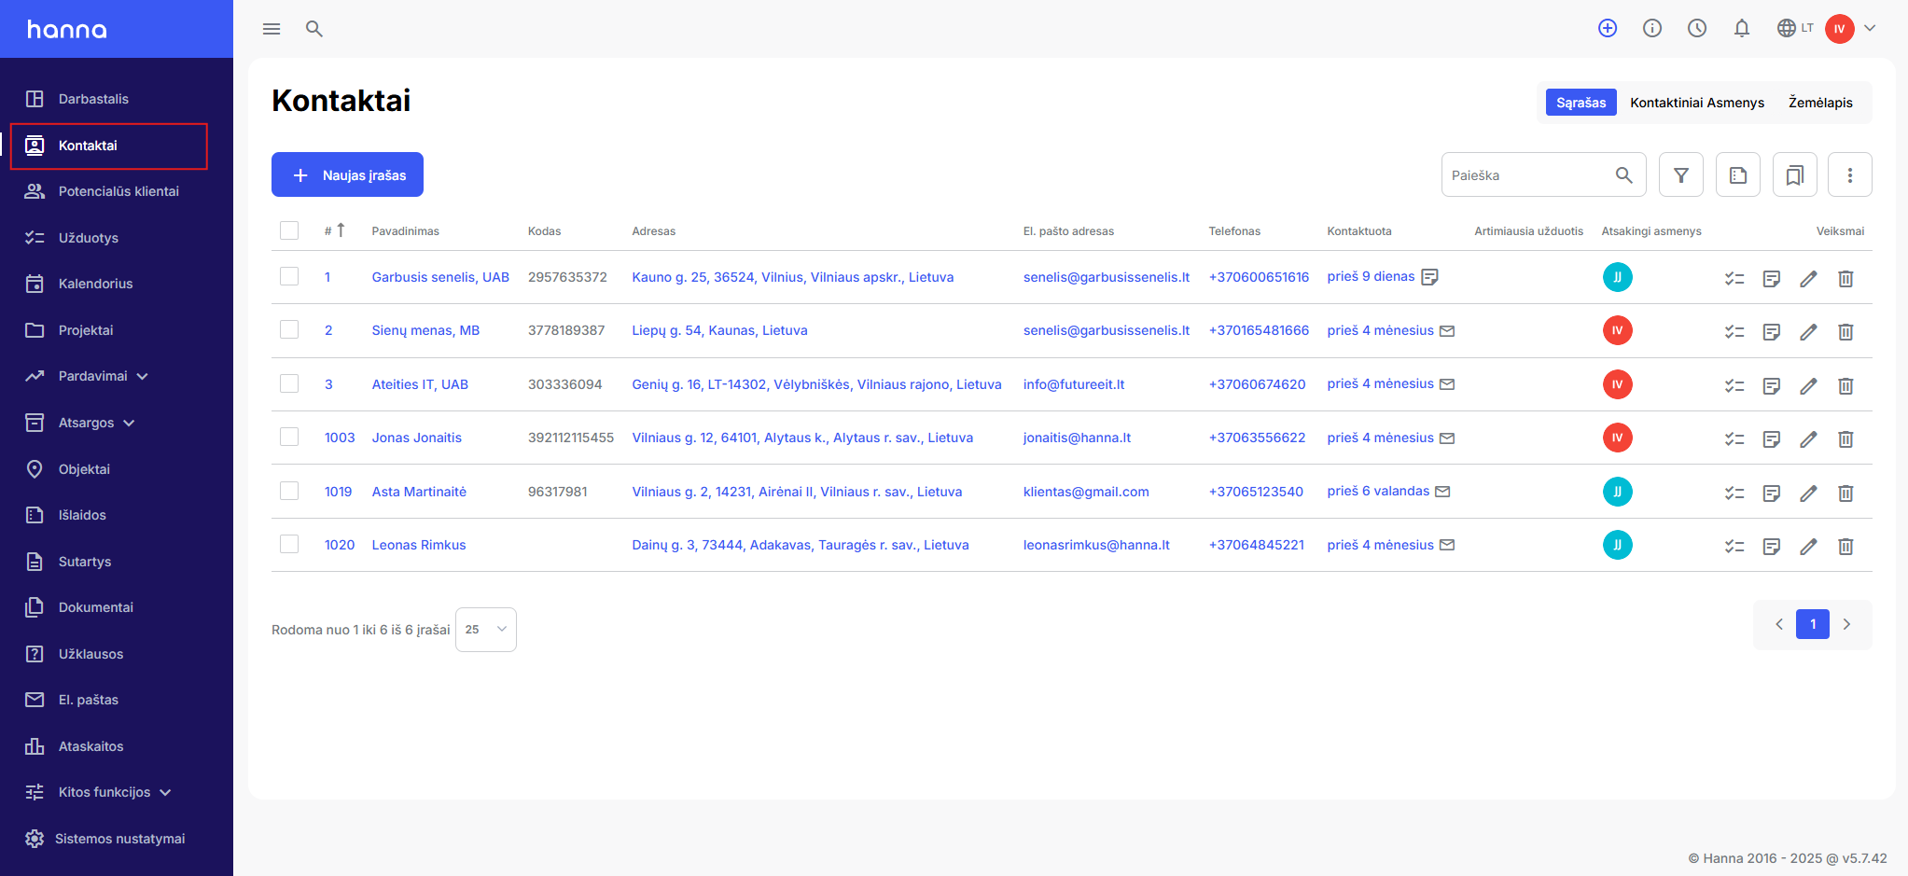The width and height of the screenshot is (1908, 876).
Task: Click the IV user avatar in top bar
Action: 1840,28
